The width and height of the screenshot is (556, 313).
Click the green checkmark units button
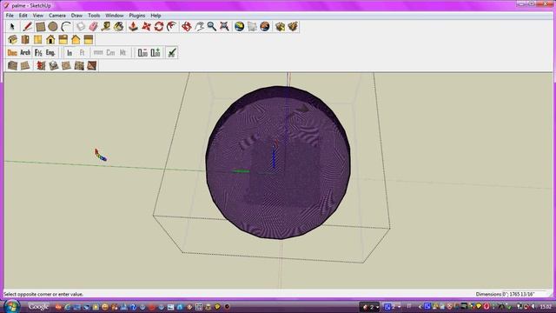[172, 53]
